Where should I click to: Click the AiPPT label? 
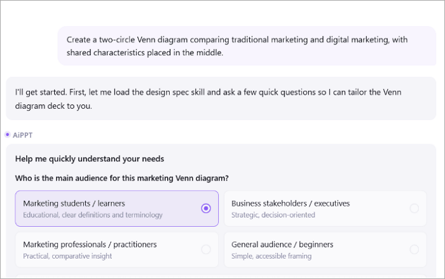click(22, 135)
